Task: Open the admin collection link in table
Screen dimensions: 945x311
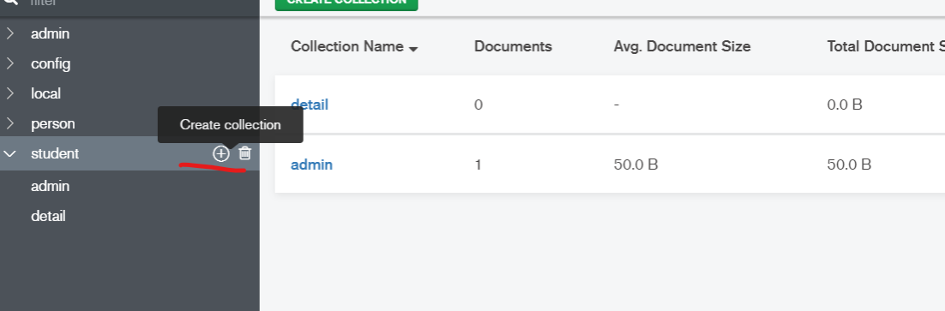Action: (x=311, y=164)
